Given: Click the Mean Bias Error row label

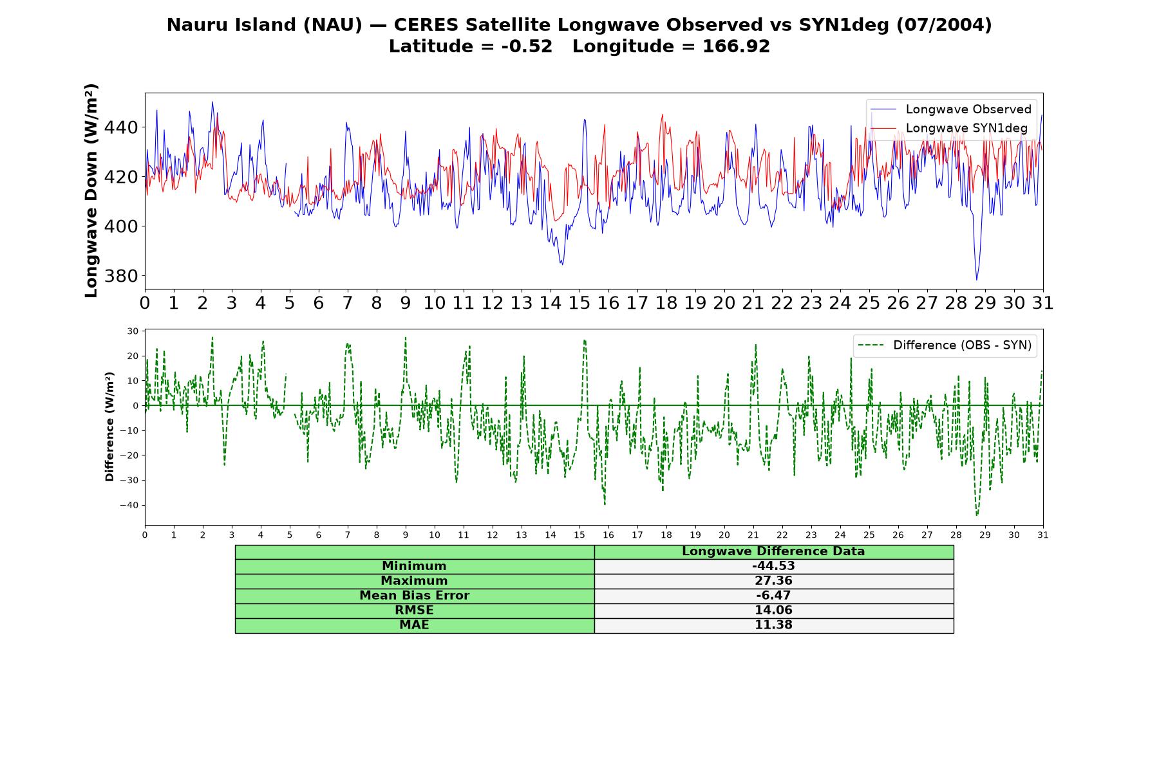Looking at the screenshot, I should pos(415,596).
